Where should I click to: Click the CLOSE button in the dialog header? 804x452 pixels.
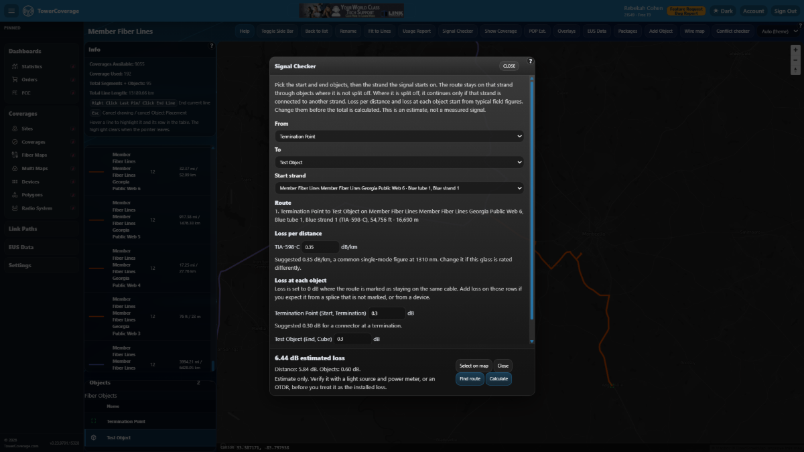tap(509, 66)
